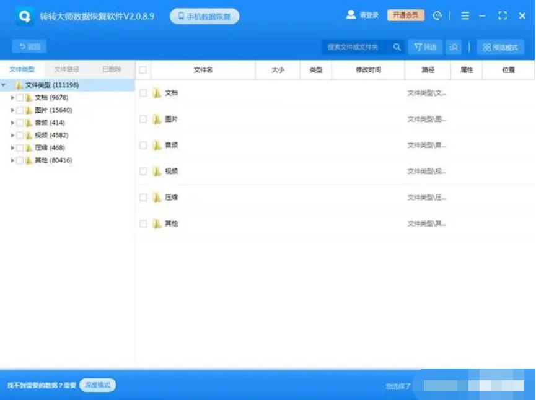This screenshot has height=400, width=536.
Task: Expand the 文档 (9678) tree node
Action: coord(12,98)
